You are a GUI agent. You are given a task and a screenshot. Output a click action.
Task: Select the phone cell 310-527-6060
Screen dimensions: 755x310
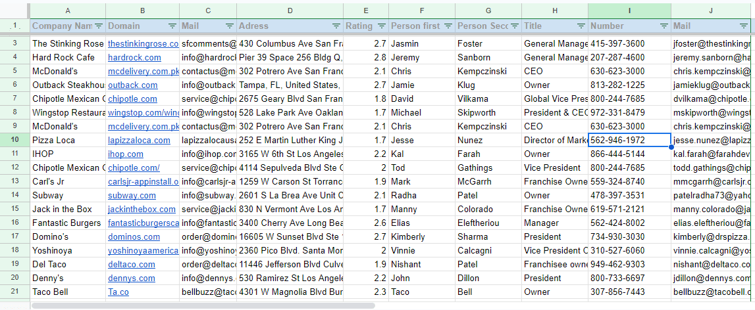630,250
